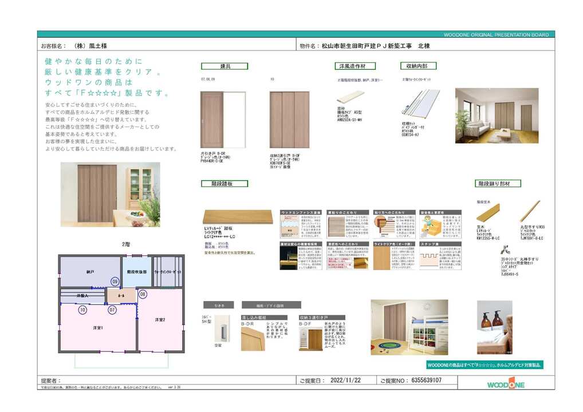Click the LVチェルード stair tread board image
Viewport: 583px width, 412px height.
tap(238, 217)
